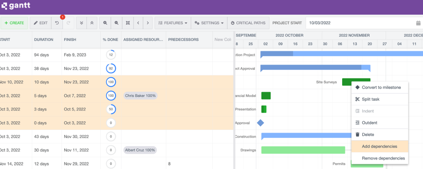Click the 50 percent done circle
This screenshot has height=169, width=423.
tap(111, 109)
